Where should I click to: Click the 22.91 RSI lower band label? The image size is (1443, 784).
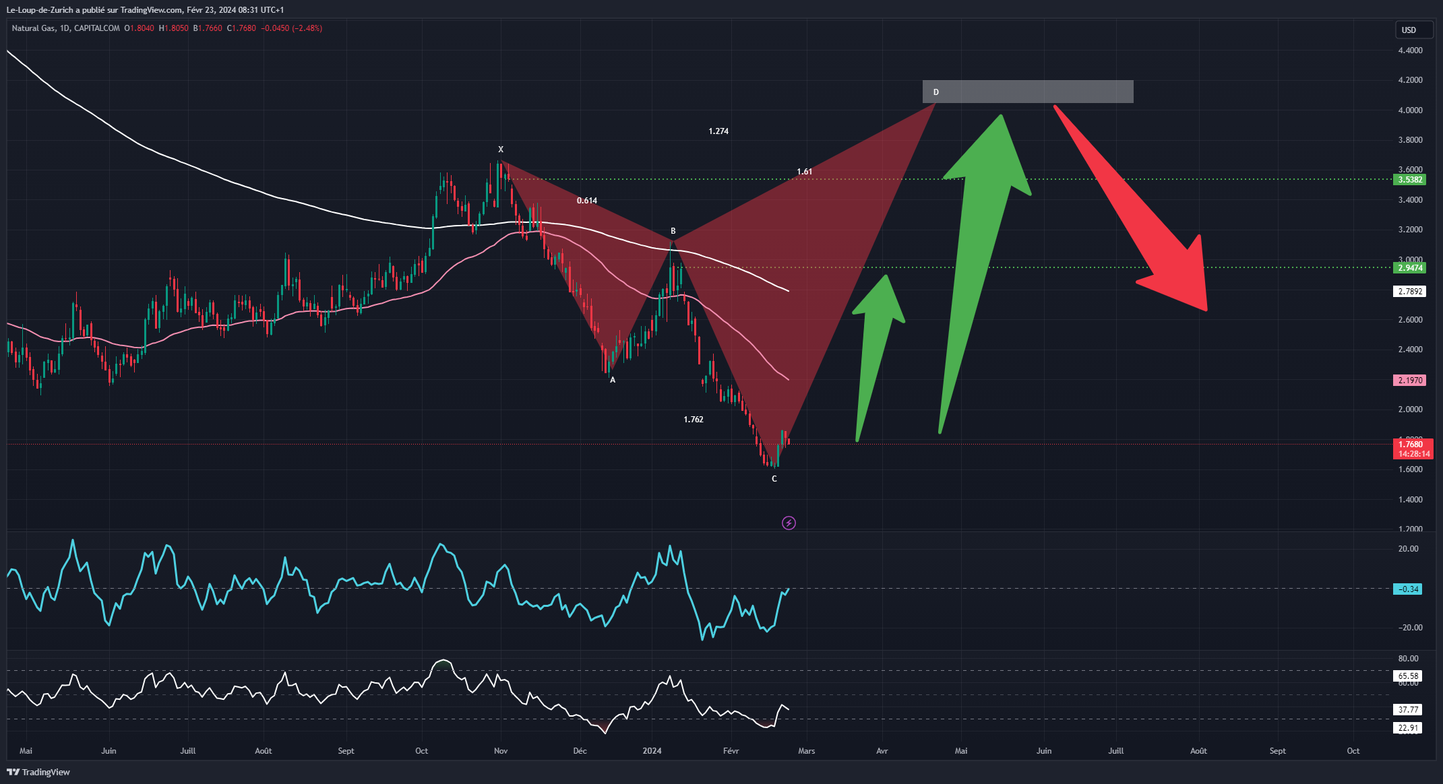(x=1408, y=728)
